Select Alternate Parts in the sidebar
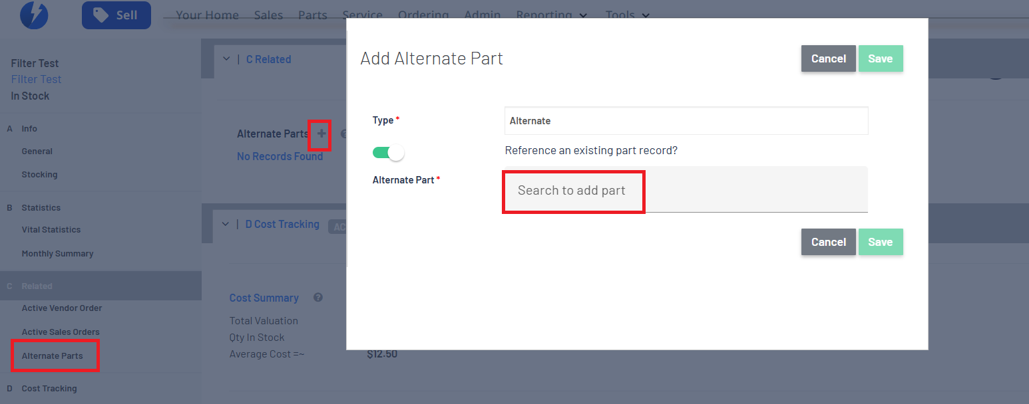This screenshot has width=1029, height=404. coord(53,355)
